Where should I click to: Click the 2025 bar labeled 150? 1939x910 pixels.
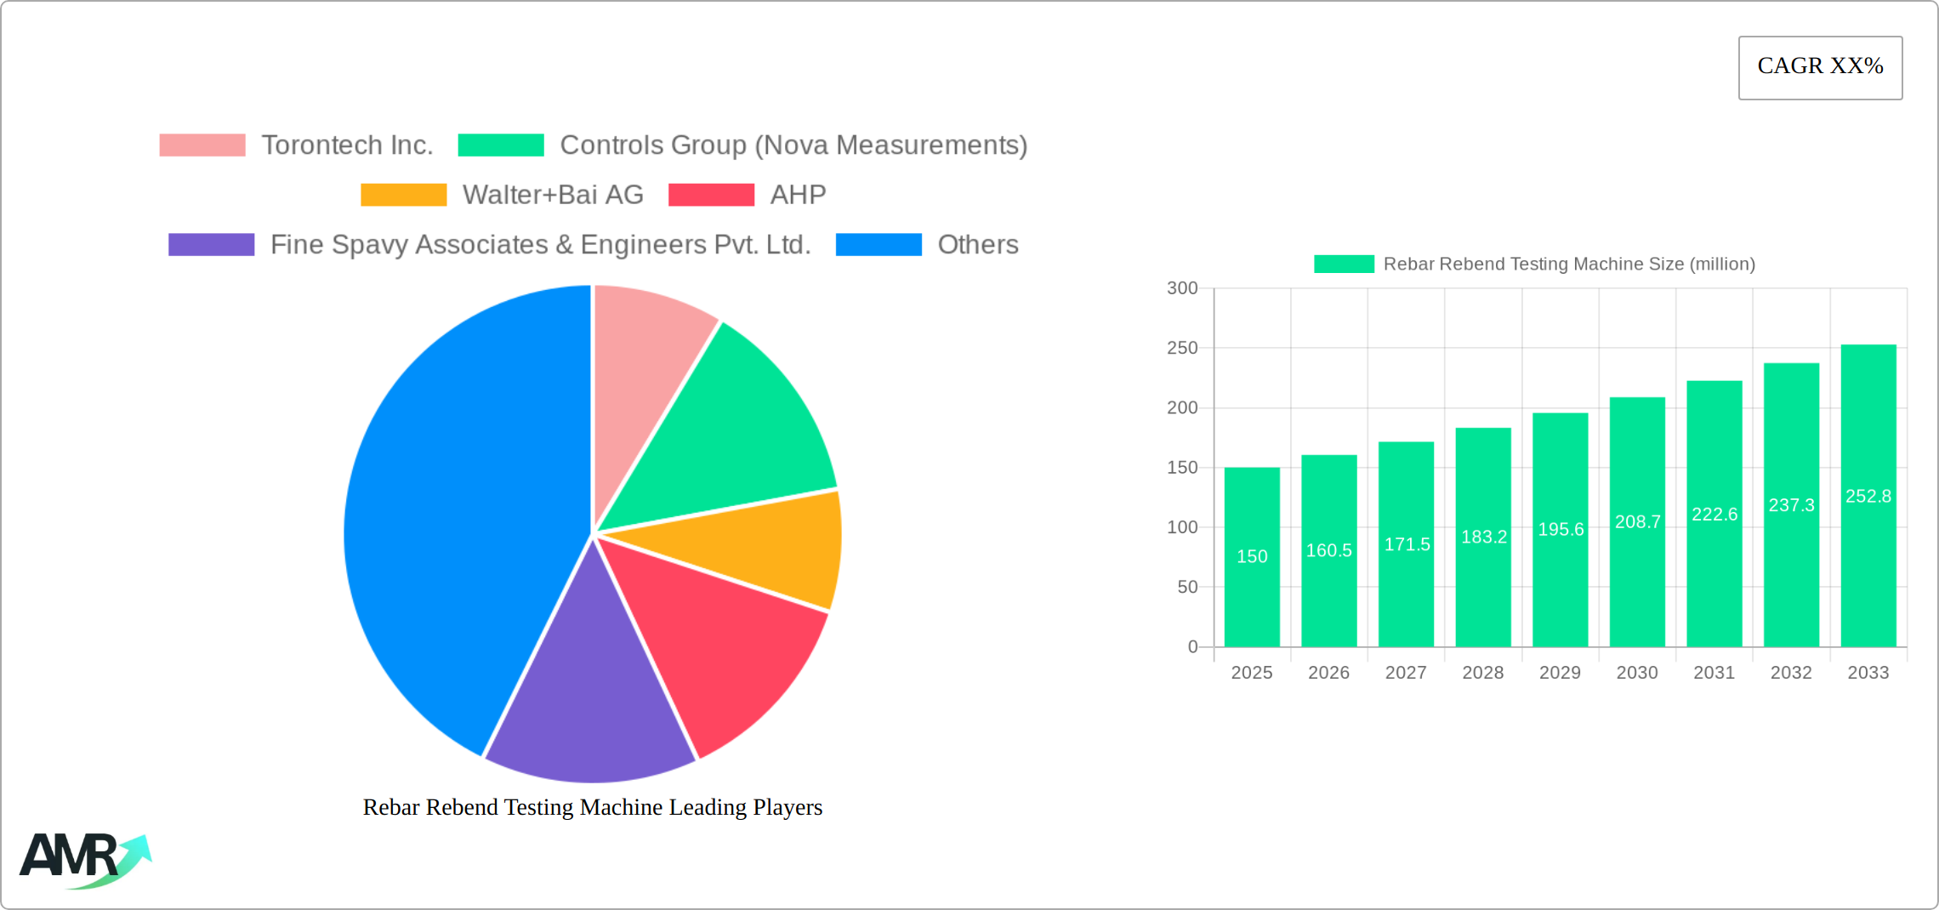[1252, 557]
